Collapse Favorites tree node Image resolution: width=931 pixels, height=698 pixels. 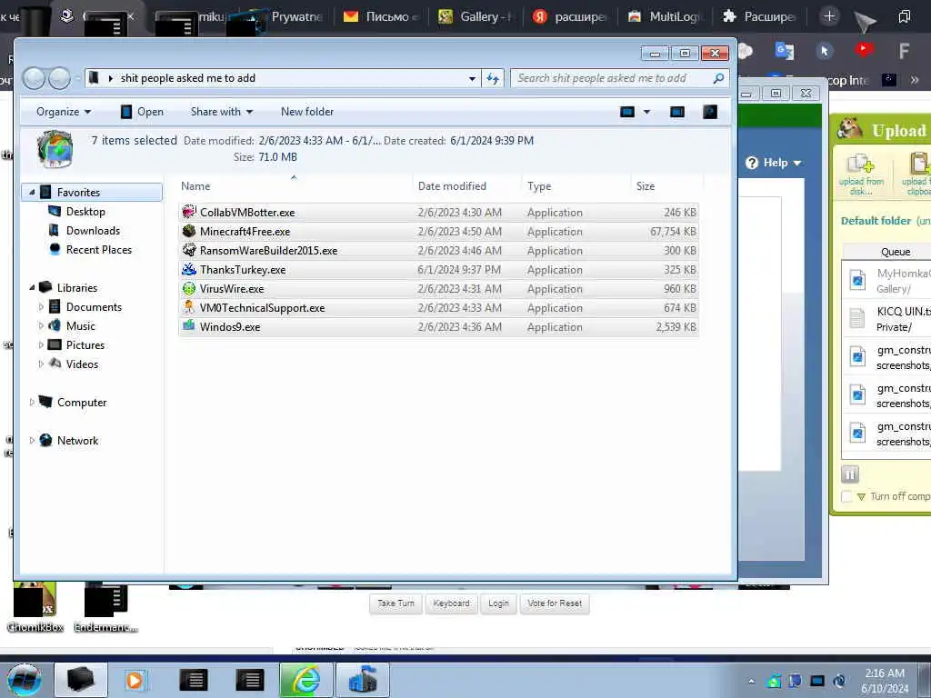[x=32, y=193]
